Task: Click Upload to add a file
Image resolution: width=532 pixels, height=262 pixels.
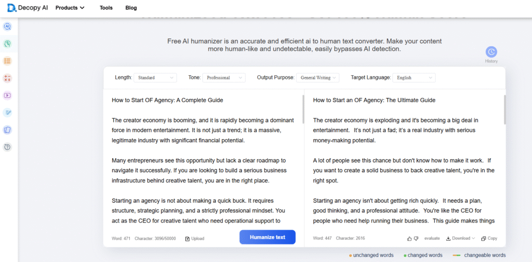Action: [x=195, y=239]
